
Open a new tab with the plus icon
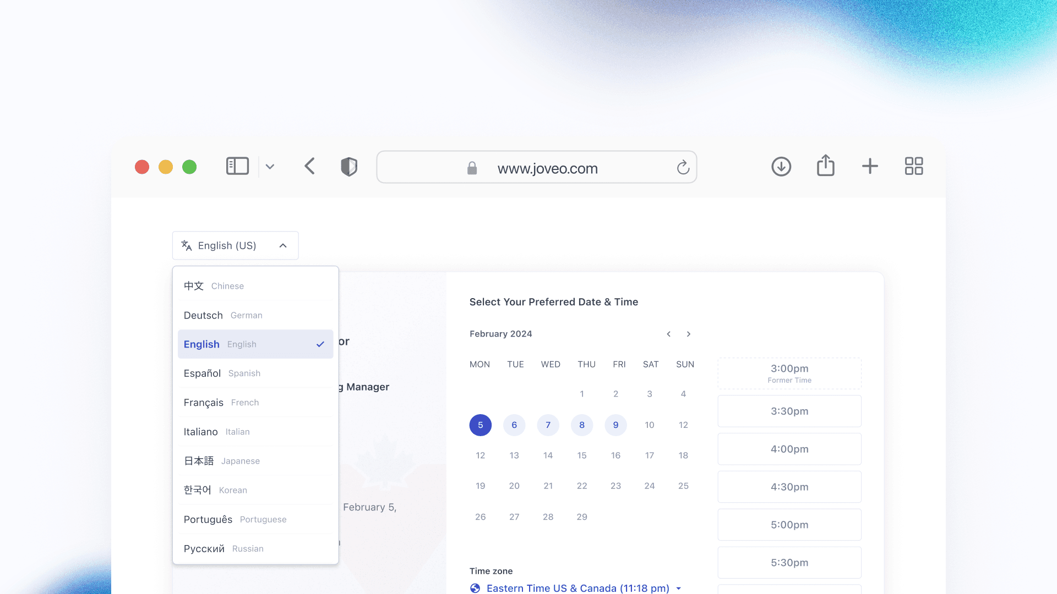pos(870,166)
